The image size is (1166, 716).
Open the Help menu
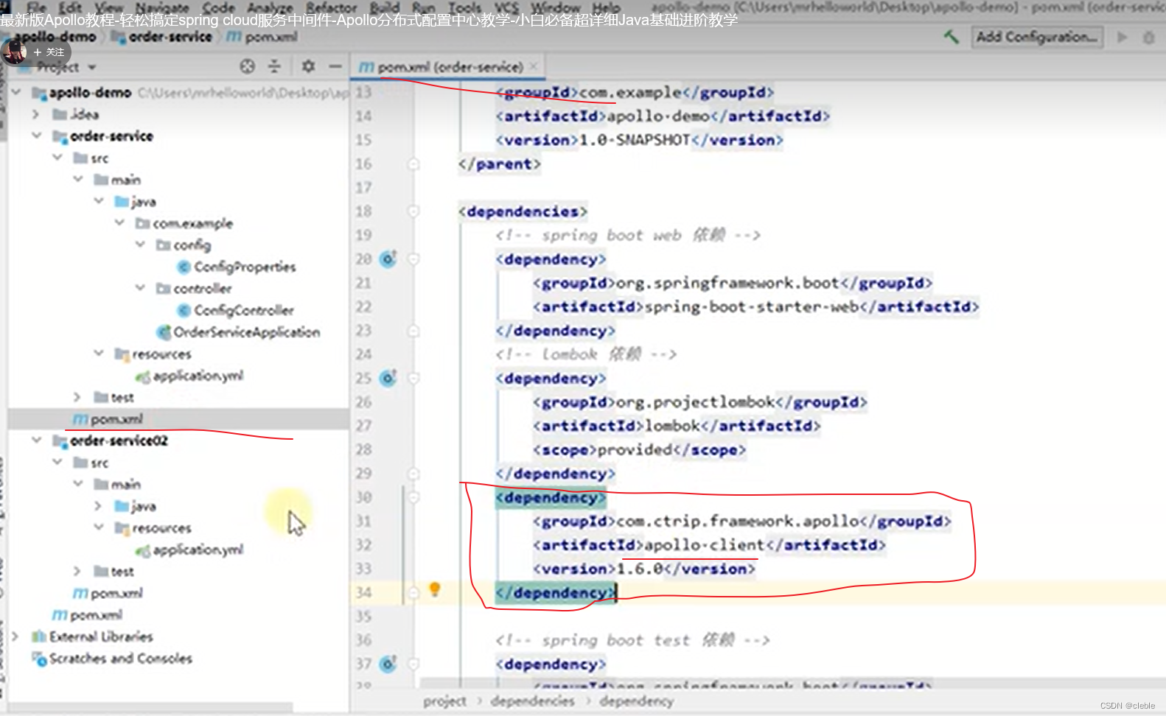(606, 7)
